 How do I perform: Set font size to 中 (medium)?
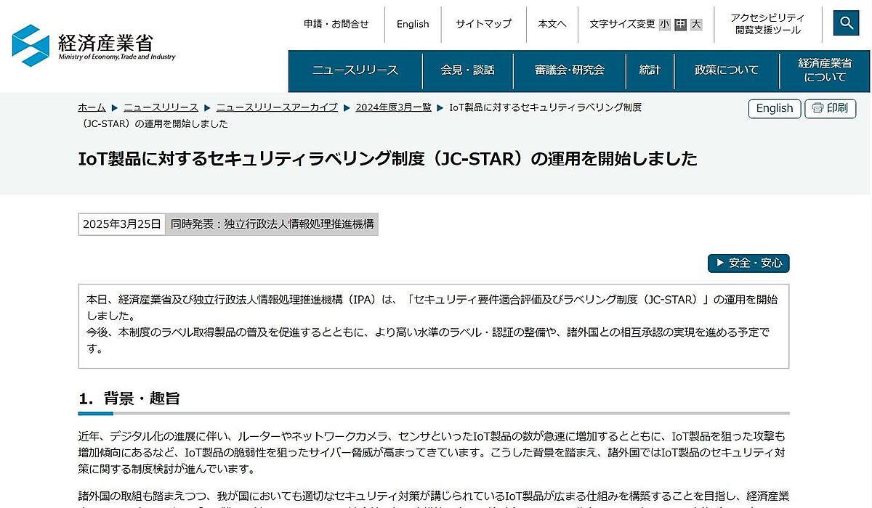pos(680,25)
